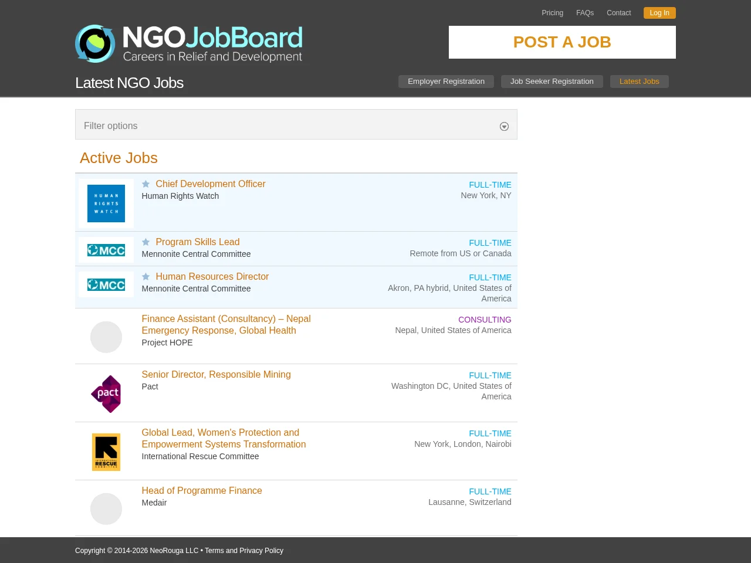Viewport: 751px width, 563px height.
Task: Click Mennonite Central Committee under Human Resources Director
Action: point(196,289)
